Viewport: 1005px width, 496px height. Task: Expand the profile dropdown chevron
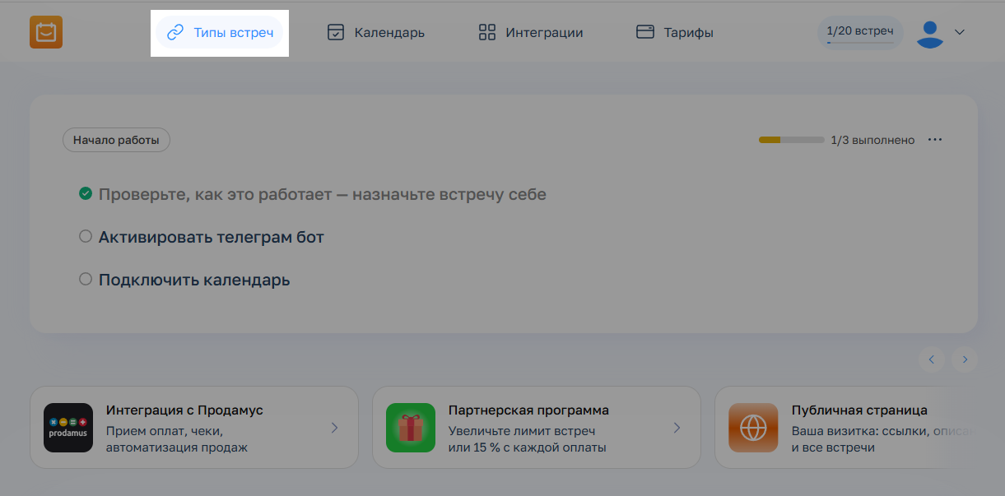(959, 33)
